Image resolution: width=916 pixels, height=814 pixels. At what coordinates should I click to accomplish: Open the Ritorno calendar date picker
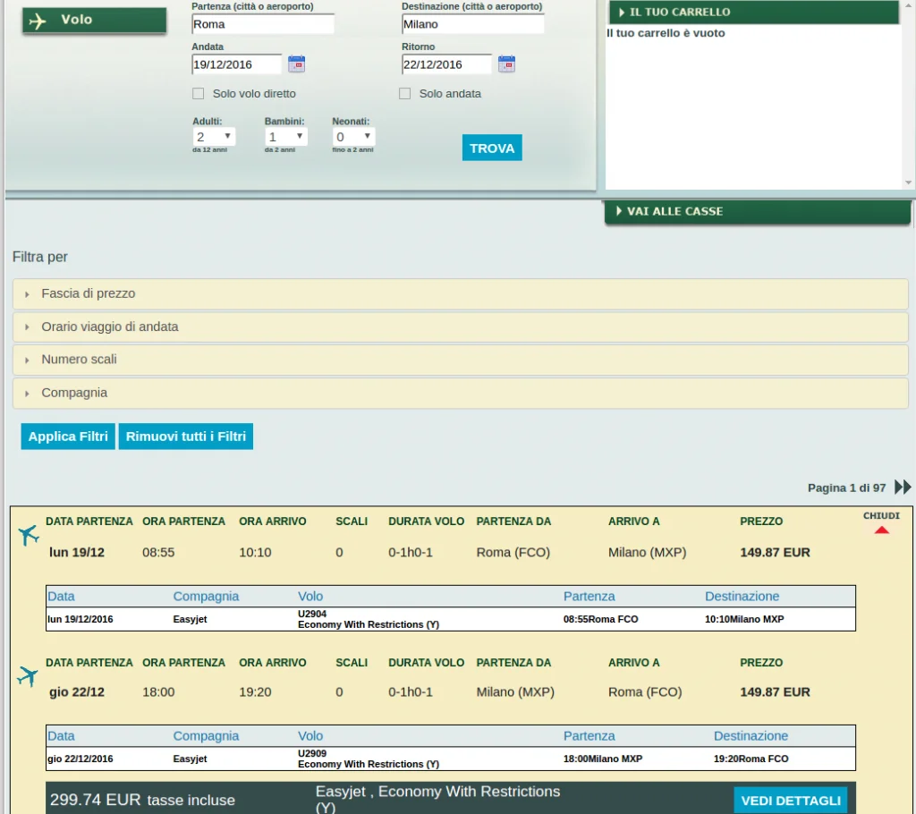pos(506,64)
